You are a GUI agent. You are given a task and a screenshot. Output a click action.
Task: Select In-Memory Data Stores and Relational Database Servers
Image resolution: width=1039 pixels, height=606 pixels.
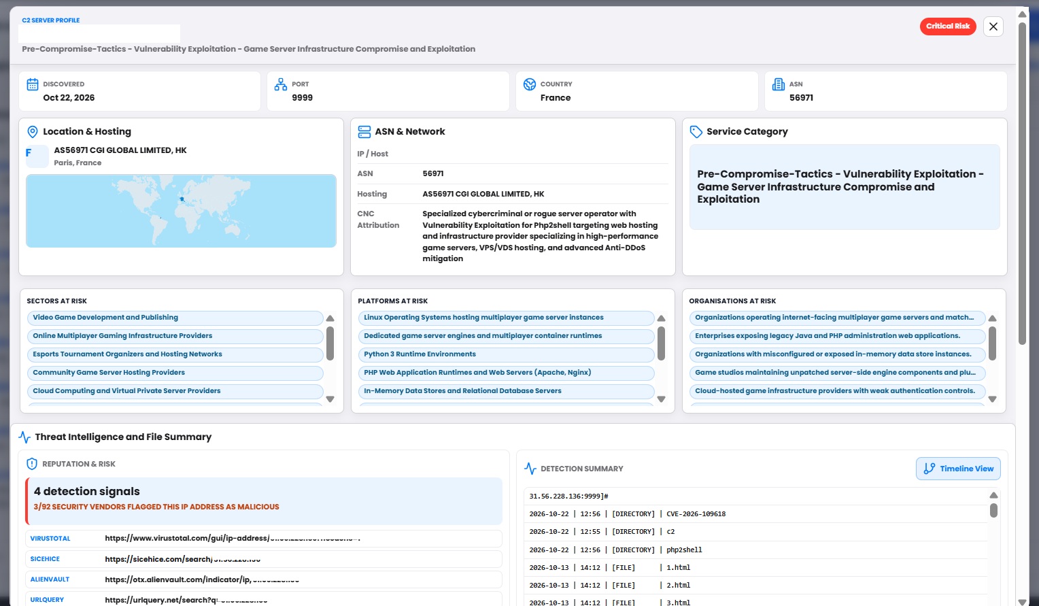click(x=506, y=391)
